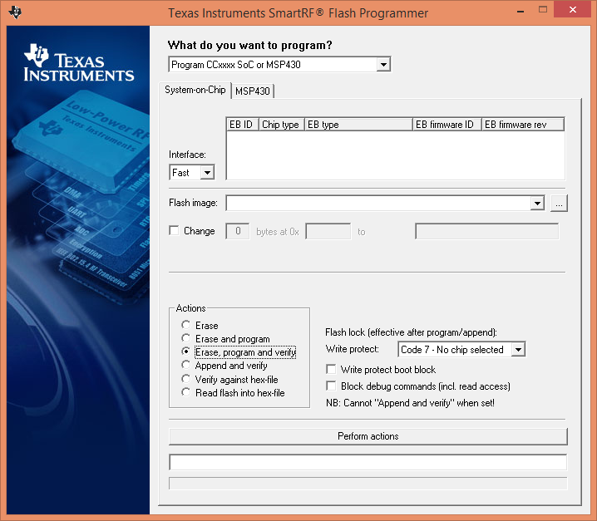Click the empty device list area
This screenshot has height=521, width=597.
coord(395,155)
